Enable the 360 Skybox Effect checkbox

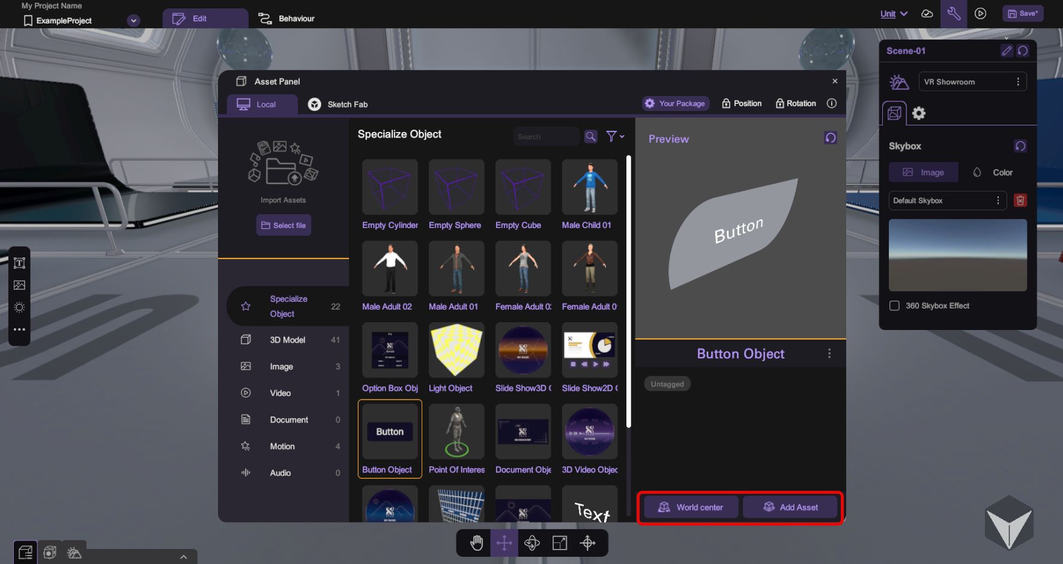(894, 306)
